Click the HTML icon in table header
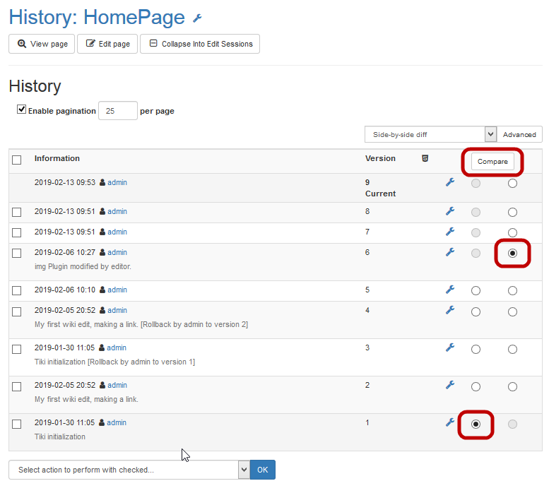The height and width of the screenshot is (481, 549). tap(425, 158)
